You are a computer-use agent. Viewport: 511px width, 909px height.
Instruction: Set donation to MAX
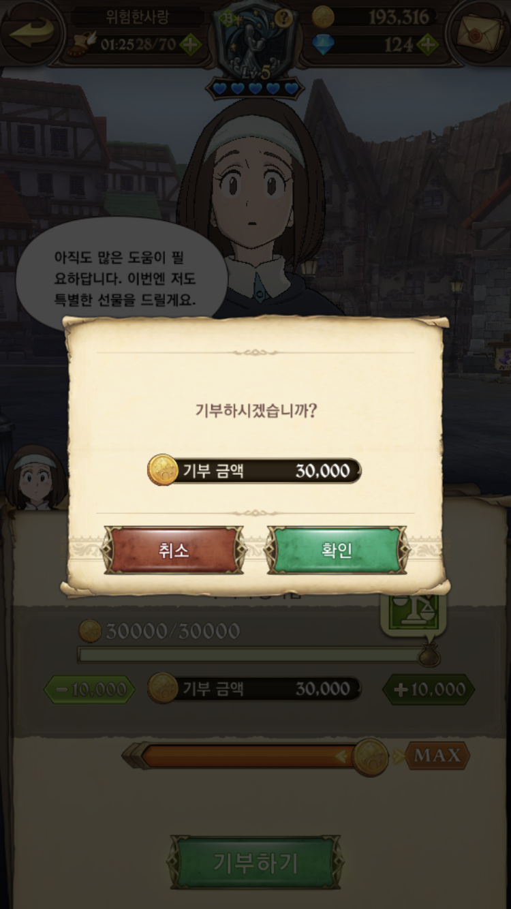tap(437, 755)
